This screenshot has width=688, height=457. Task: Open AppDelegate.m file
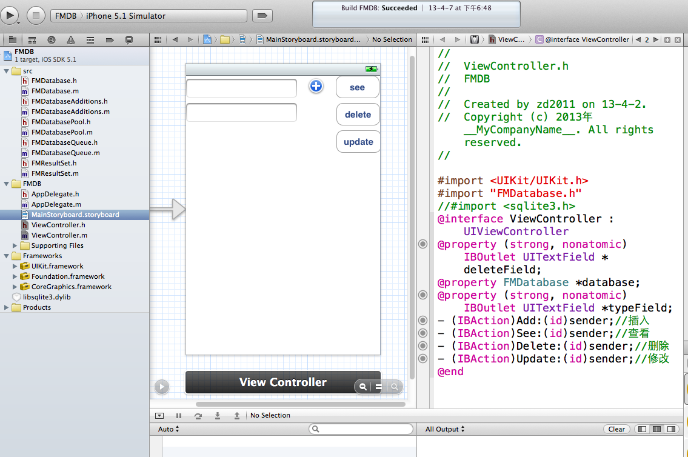[56, 204]
